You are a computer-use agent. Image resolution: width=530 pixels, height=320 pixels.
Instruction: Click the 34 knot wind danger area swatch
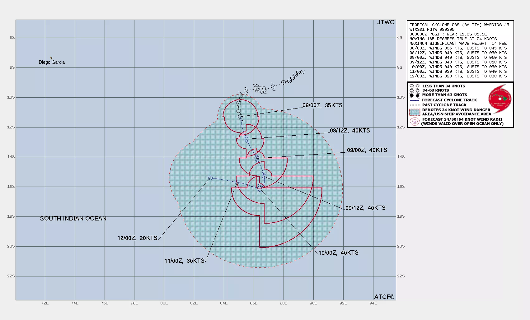(x=415, y=112)
